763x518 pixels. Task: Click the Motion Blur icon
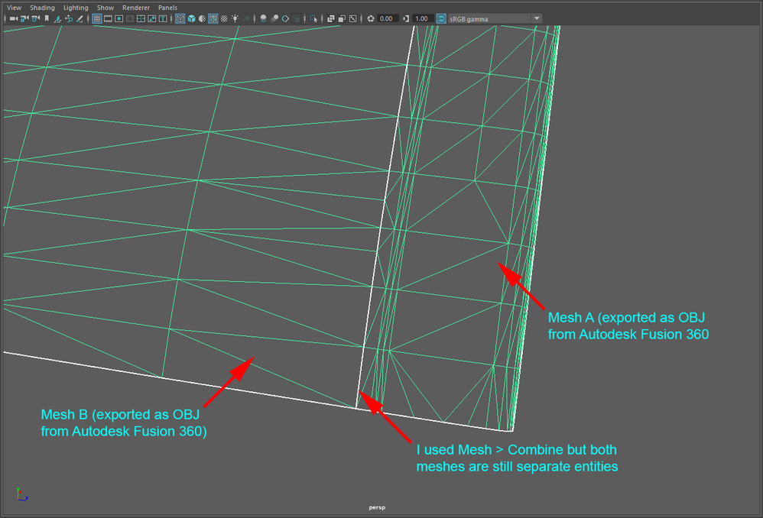point(274,18)
